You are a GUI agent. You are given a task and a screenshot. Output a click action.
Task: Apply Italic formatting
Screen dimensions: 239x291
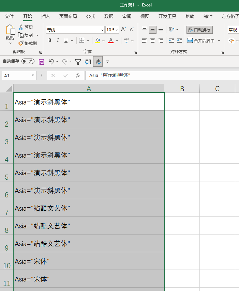[58, 40]
